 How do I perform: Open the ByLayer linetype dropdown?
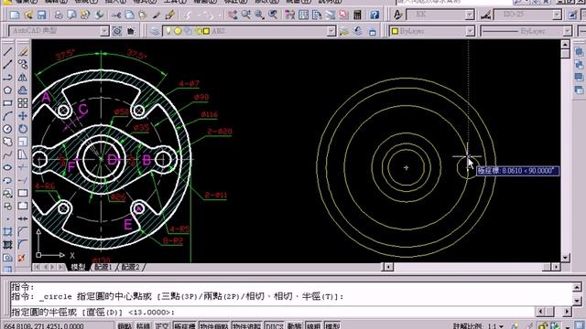click(568, 31)
